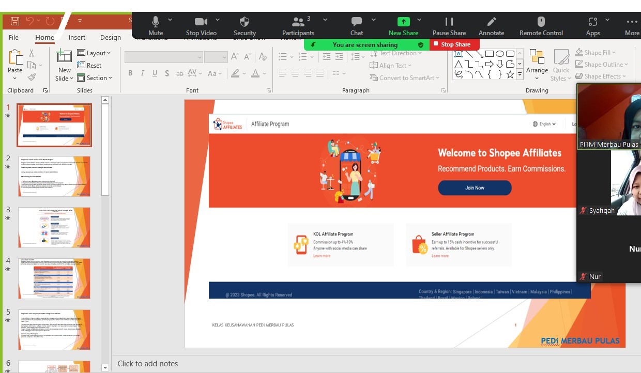Image resolution: width=641 pixels, height=373 pixels.
Task: Select the star shape in Drawing gallery
Action: [x=510, y=74]
